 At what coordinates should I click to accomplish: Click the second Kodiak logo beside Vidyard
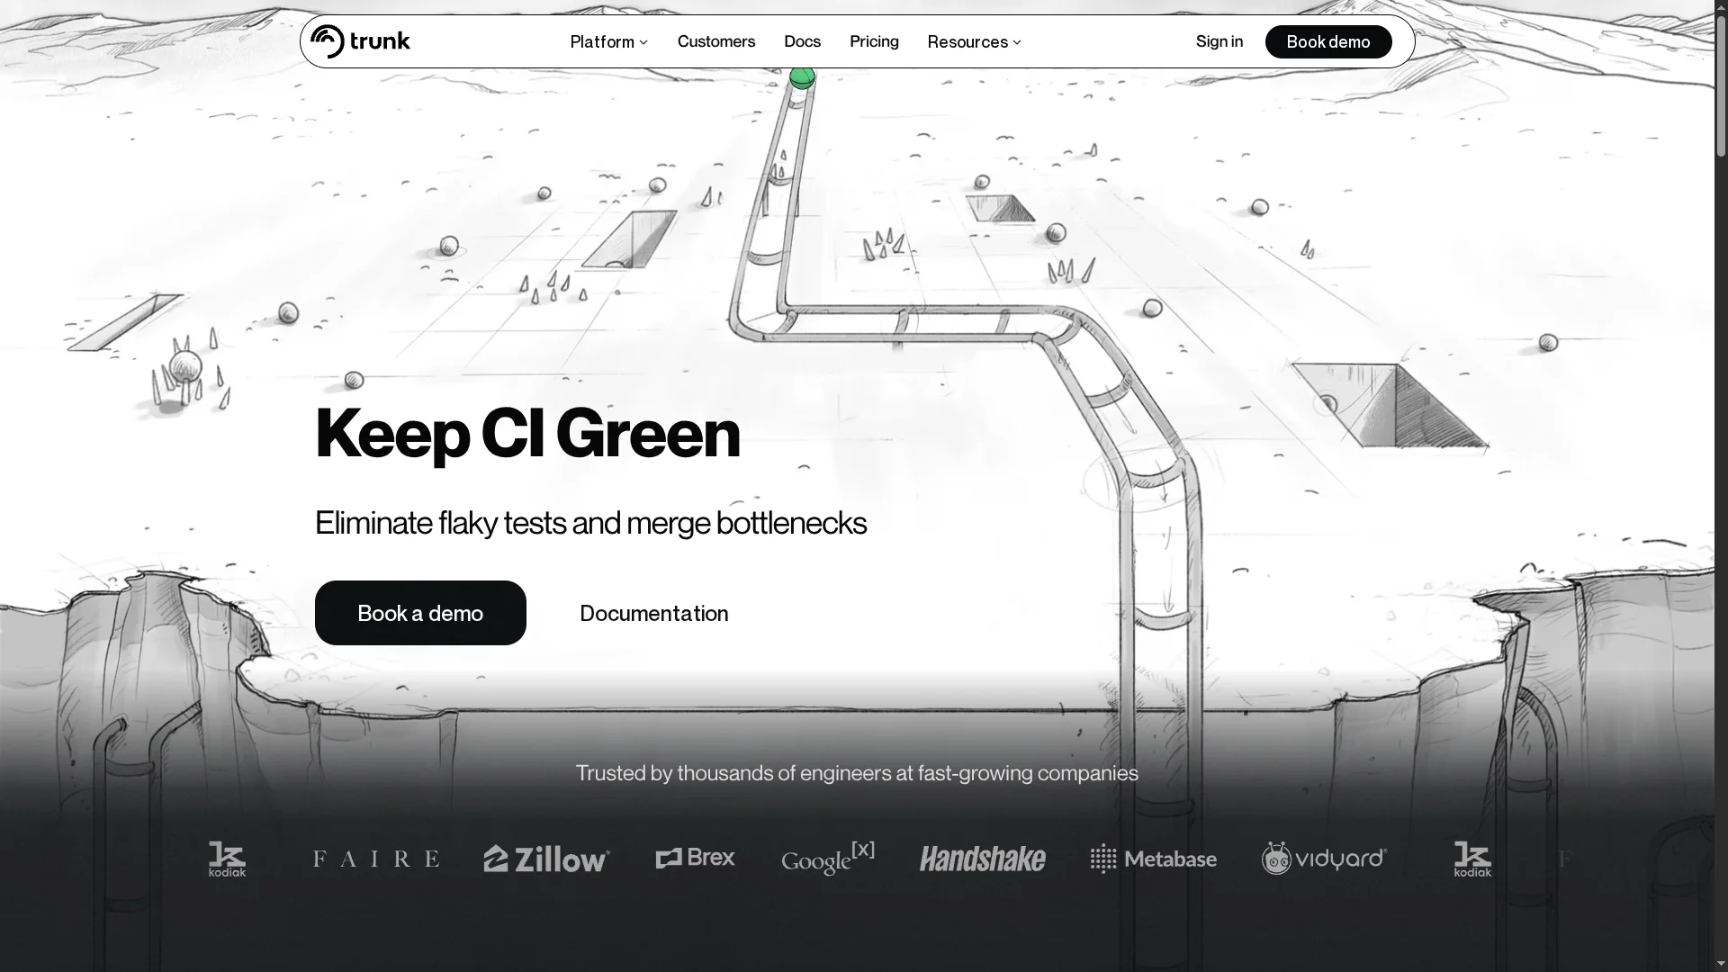coord(1472,859)
